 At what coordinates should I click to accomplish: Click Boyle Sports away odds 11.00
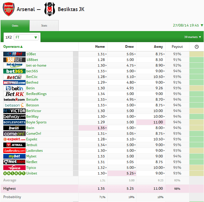point(151,122)
